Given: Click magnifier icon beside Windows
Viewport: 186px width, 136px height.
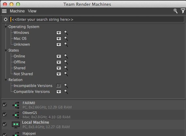Looking at the screenshot, I should (x=66, y=32).
